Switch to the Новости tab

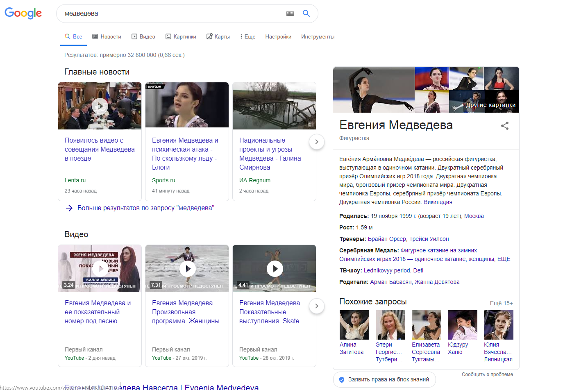[x=107, y=36]
